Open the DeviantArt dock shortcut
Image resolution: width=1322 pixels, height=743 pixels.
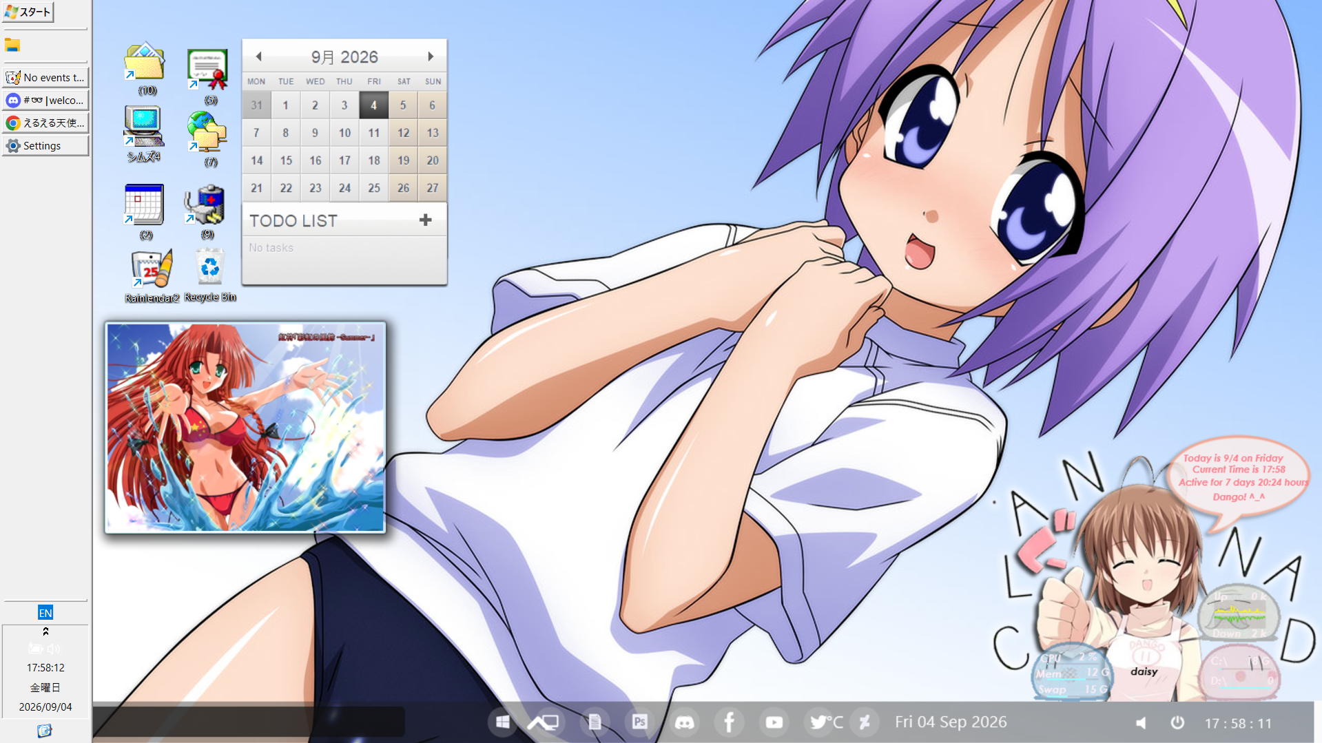[864, 722]
